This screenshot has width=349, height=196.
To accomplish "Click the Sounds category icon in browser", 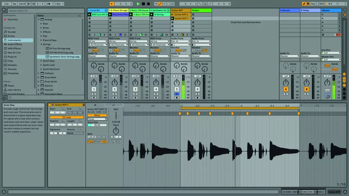I will click(x=5, y=32).
